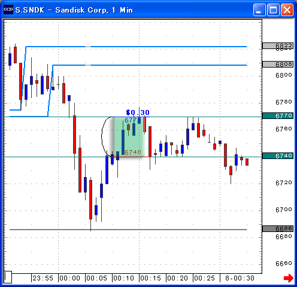Click the 00:10 time axis label

coord(124,278)
